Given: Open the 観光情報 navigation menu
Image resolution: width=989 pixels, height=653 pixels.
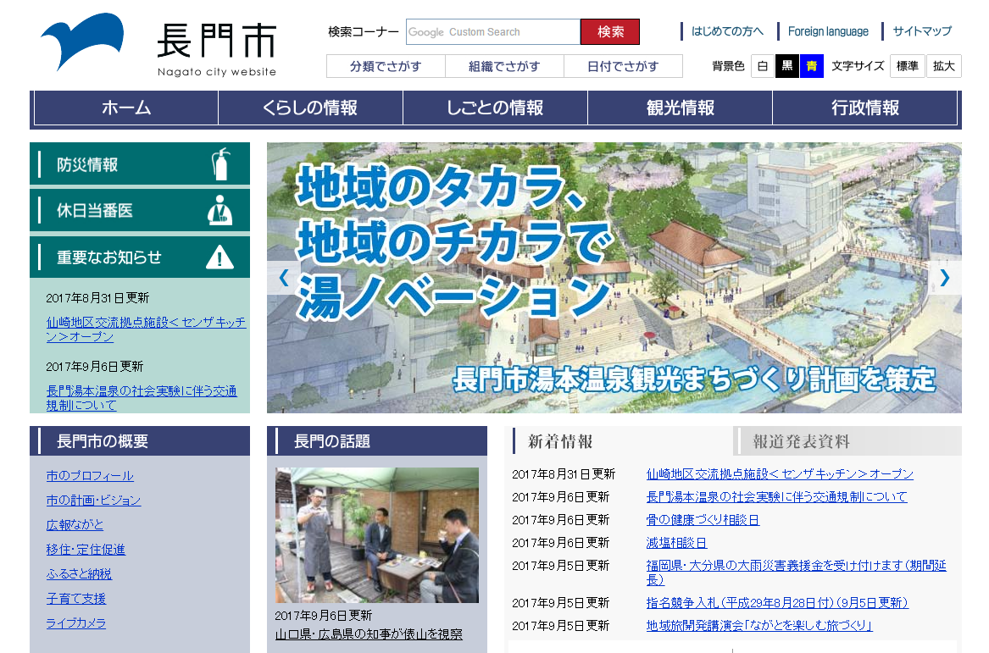Looking at the screenshot, I should 680,108.
